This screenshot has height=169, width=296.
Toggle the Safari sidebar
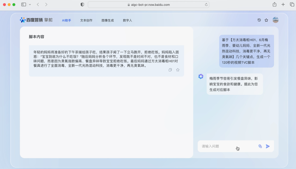click(x=24, y=5)
